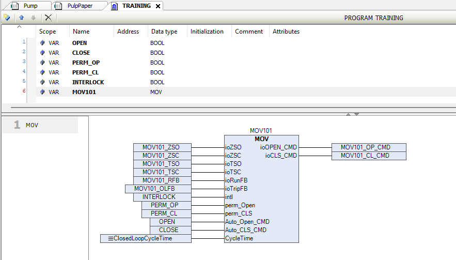456x260 pixels.
Task: Select the CLOSE input box in diagram
Action: (x=171, y=230)
